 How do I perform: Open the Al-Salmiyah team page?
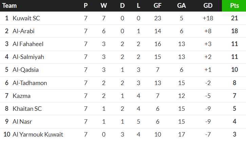[28, 57]
